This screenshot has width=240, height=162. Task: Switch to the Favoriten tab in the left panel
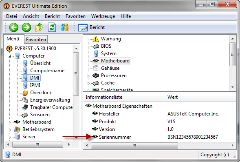tap(36, 40)
